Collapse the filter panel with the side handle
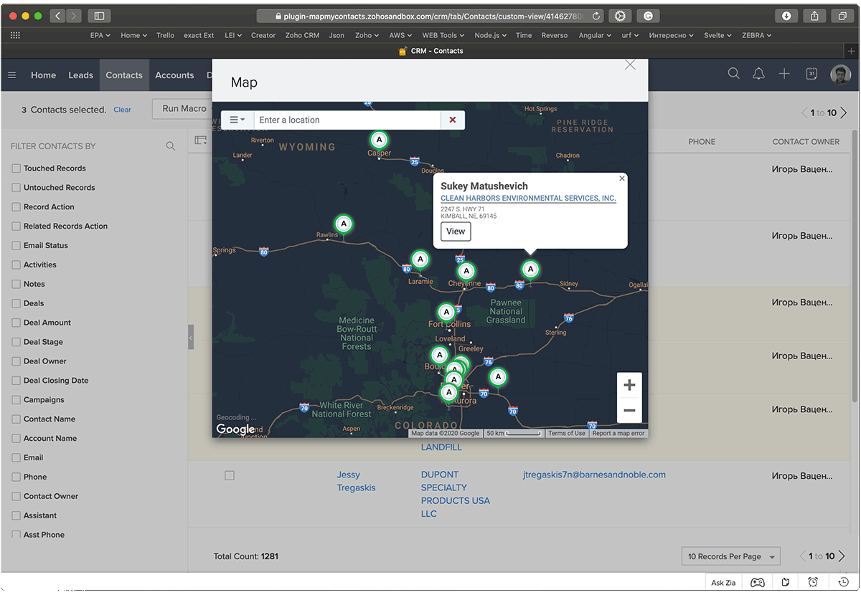The width and height of the screenshot is (861, 595). tap(191, 337)
